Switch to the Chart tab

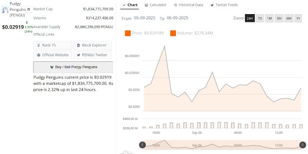pyautogui.click(x=130, y=5)
